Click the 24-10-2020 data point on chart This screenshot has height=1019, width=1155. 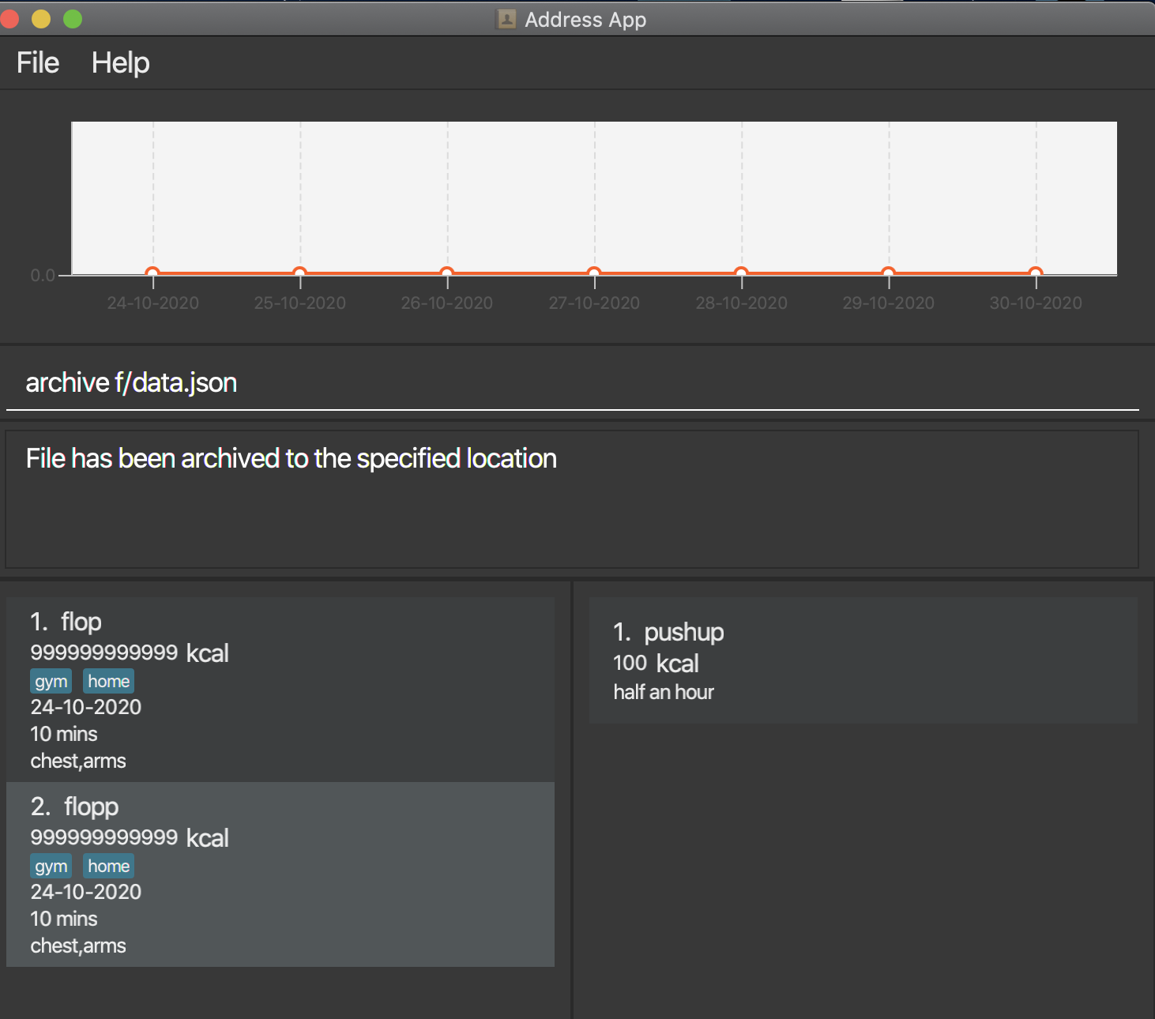(153, 273)
